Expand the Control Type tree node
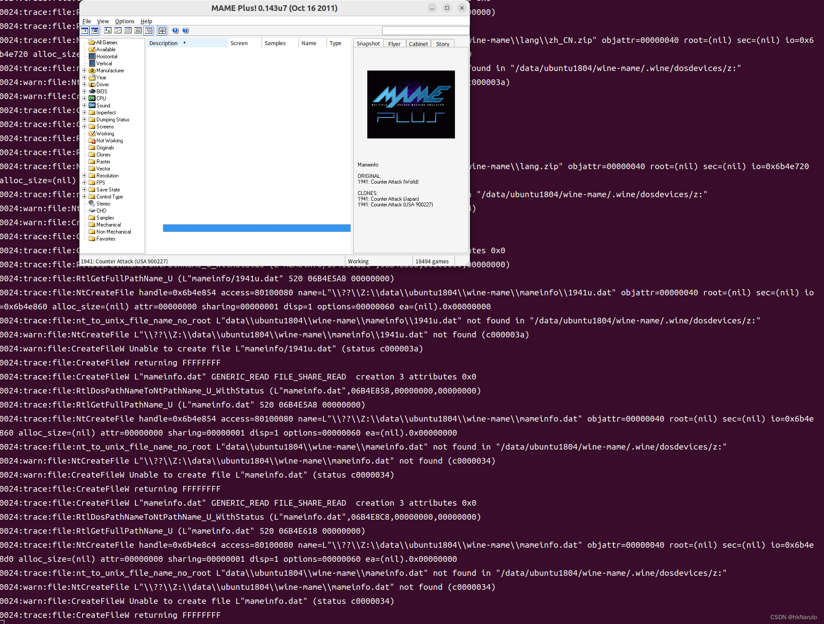 (x=85, y=197)
